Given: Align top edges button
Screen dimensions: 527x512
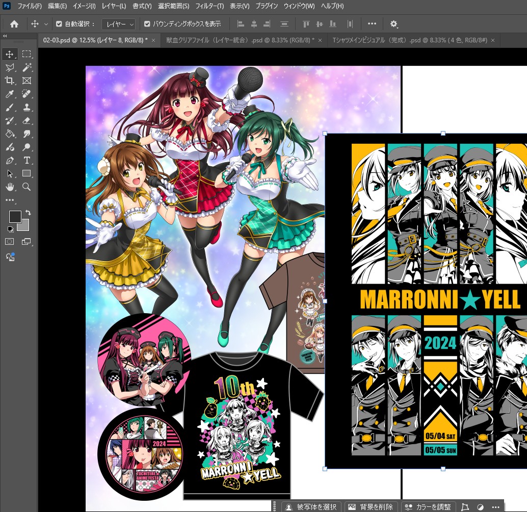Looking at the screenshot, I should [306, 24].
